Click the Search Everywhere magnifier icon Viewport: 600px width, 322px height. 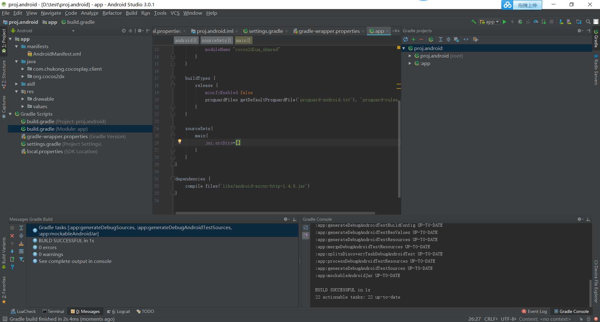[588, 22]
